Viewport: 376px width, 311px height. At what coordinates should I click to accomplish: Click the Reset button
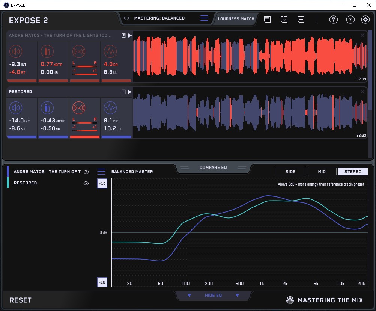coord(21,300)
